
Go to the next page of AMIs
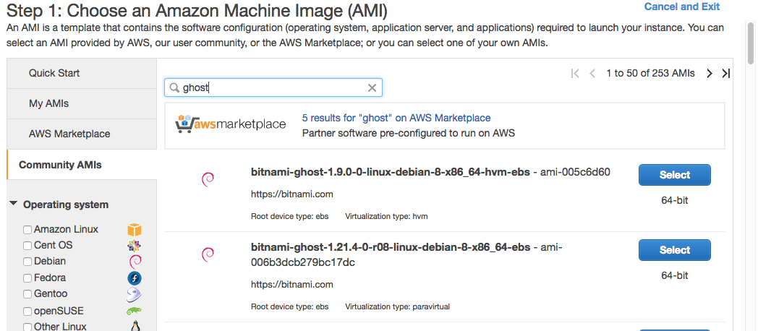(710, 73)
